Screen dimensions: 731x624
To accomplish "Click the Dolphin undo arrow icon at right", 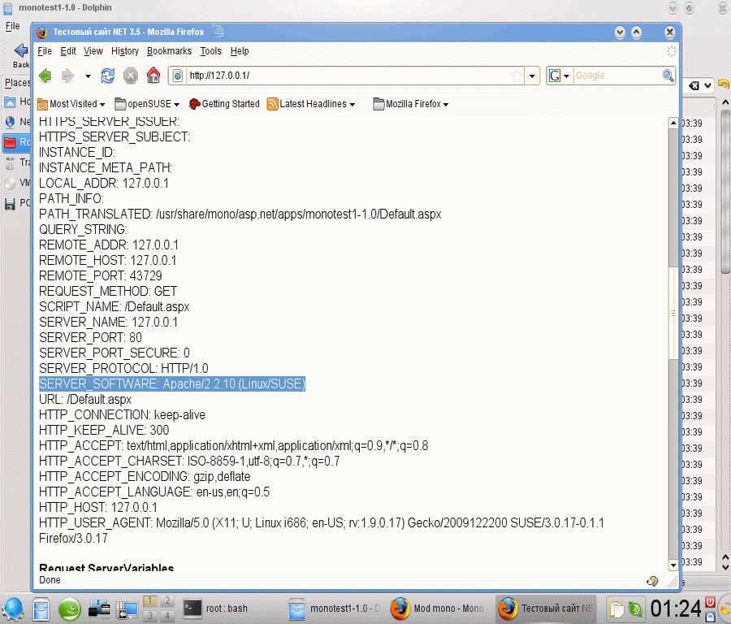I will (724, 84).
